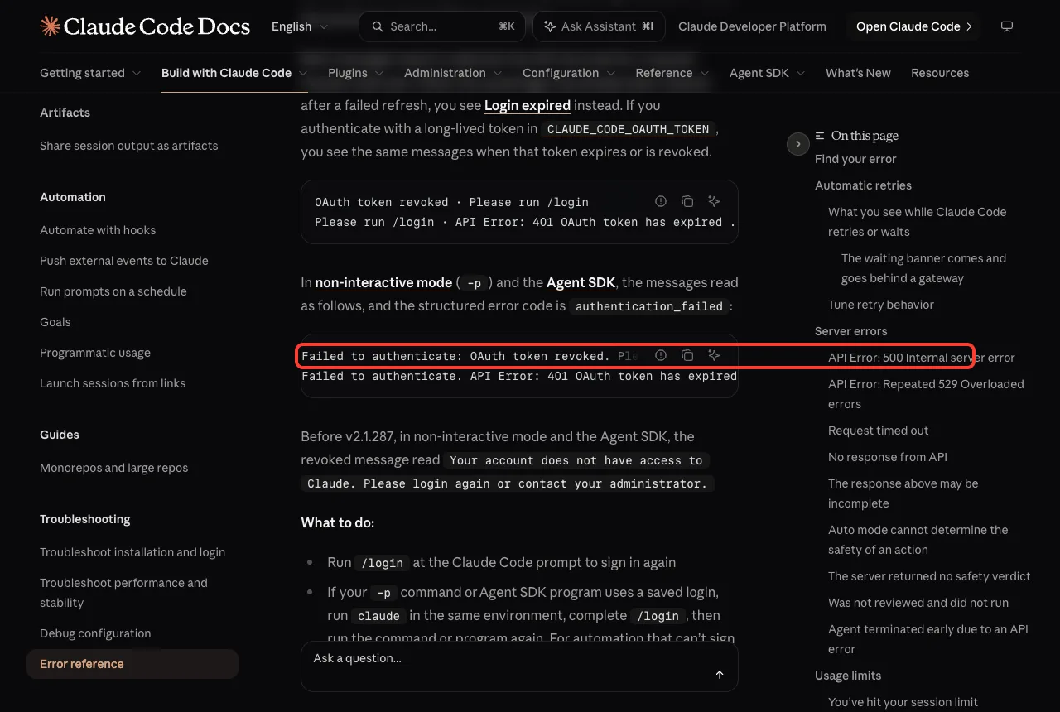Go to the What's New tab
Screen dimensions: 1060x712
tap(858, 73)
